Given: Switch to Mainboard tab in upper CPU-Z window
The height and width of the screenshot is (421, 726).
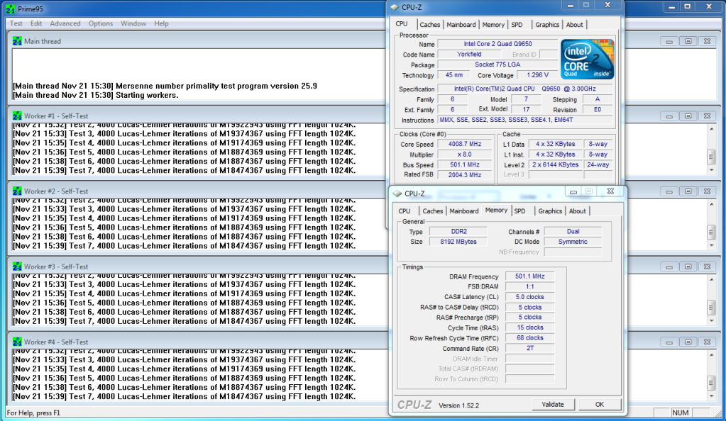Looking at the screenshot, I should 461,25.
